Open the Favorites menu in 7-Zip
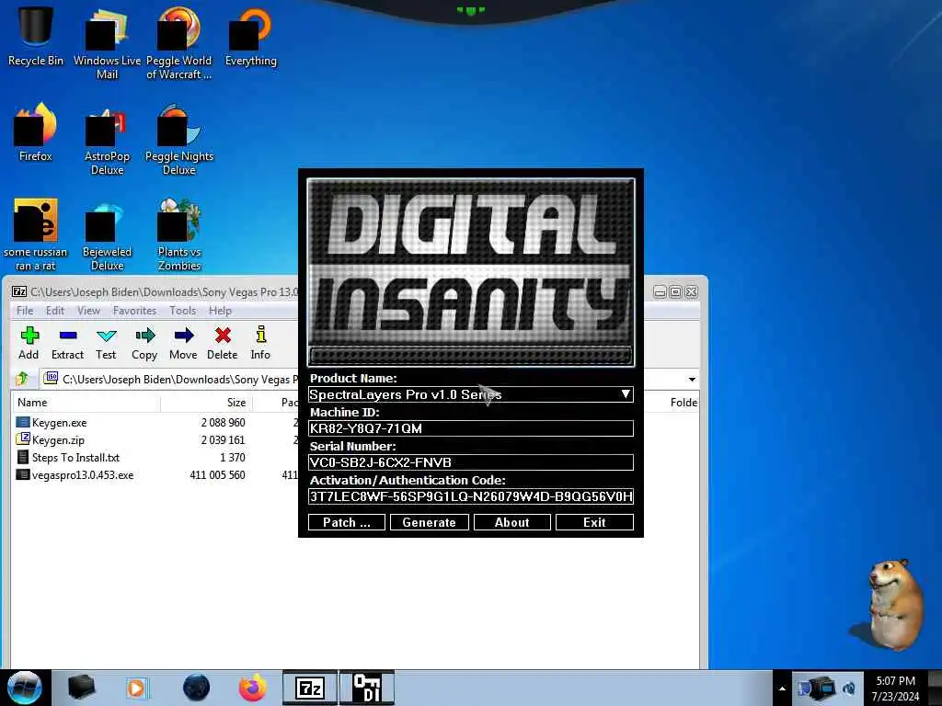This screenshot has width=942, height=706. 134,311
